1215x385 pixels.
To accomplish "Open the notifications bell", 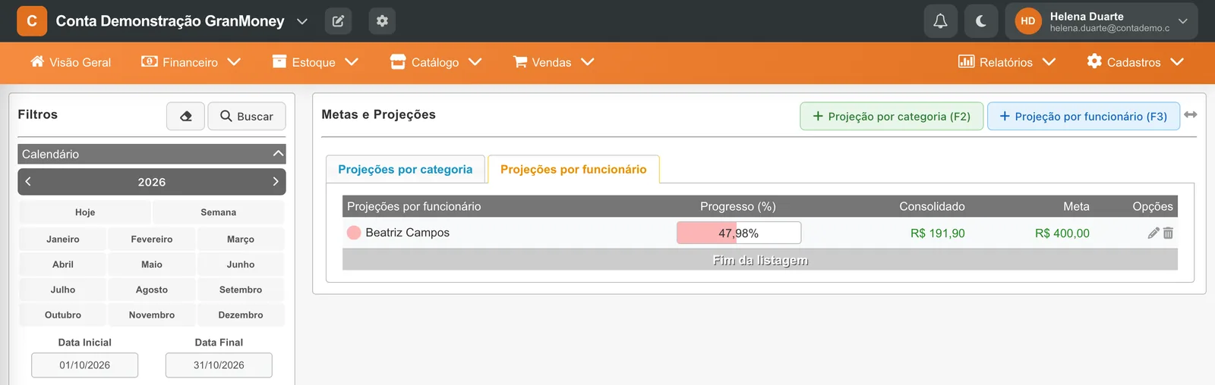I will 940,21.
